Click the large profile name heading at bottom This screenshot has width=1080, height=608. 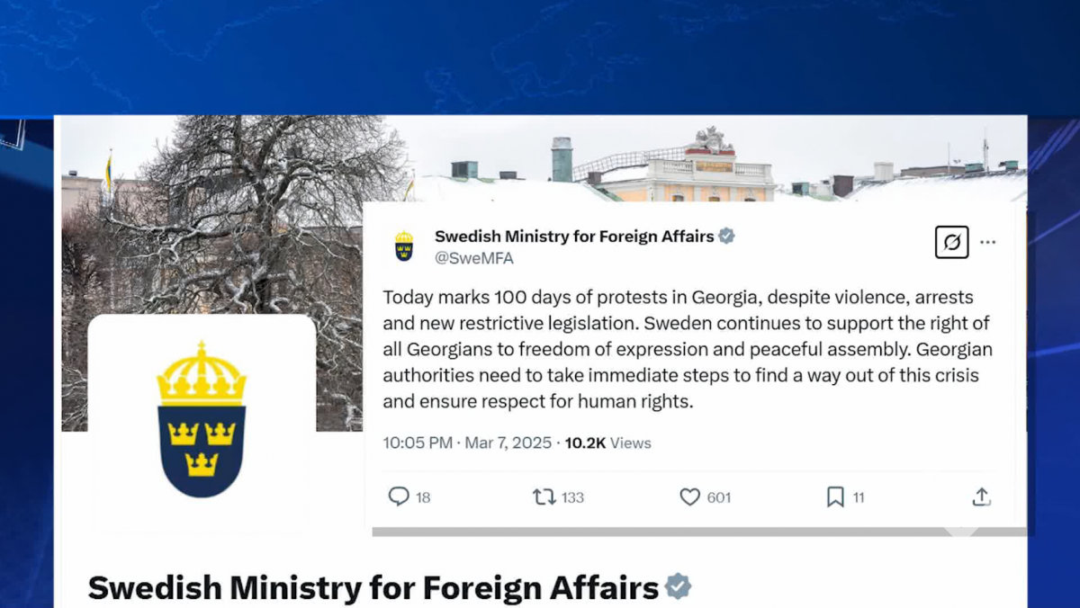[x=373, y=588]
